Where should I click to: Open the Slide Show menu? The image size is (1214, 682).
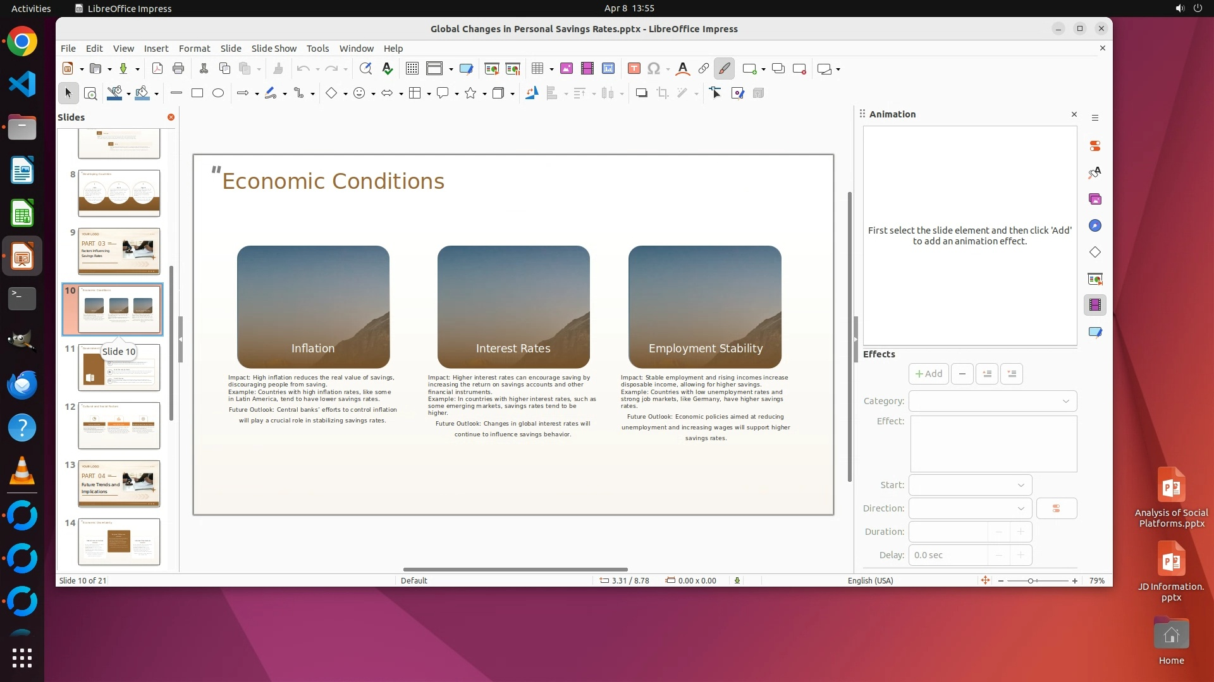coord(273,49)
